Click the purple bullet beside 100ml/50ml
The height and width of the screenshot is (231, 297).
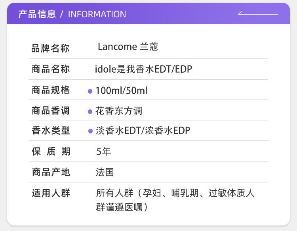(90, 91)
